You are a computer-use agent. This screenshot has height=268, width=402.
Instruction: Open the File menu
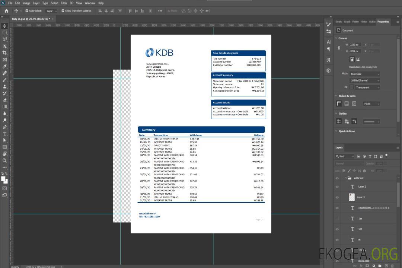(x=10, y=3)
